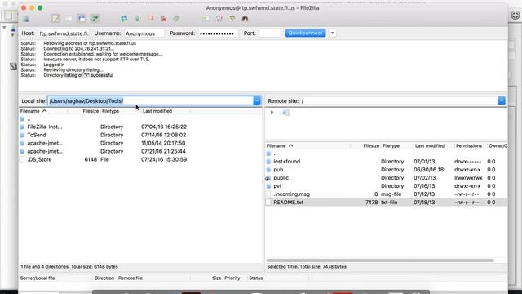Click process transfer queue icon
This screenshot has width=522, height=294.
137,19
